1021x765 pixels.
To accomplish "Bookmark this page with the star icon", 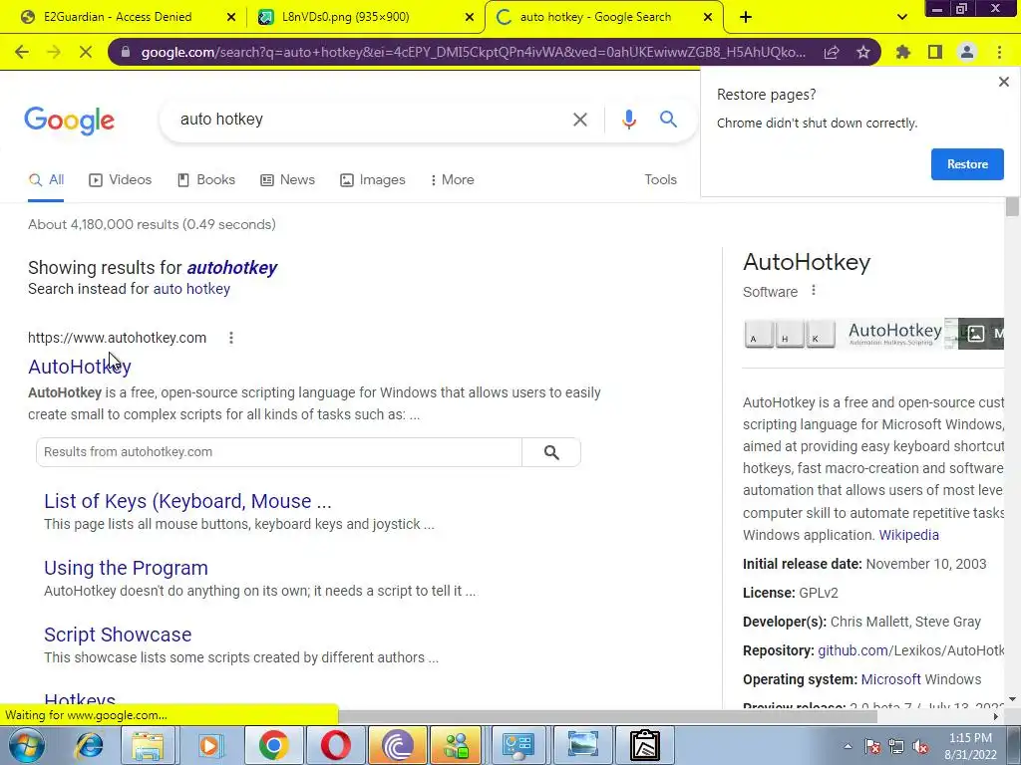I will coord(863,53).
